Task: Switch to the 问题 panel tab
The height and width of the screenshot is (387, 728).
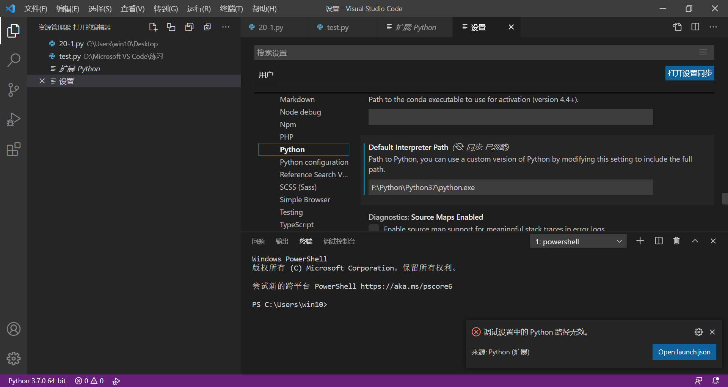Action: coord(258,241)
